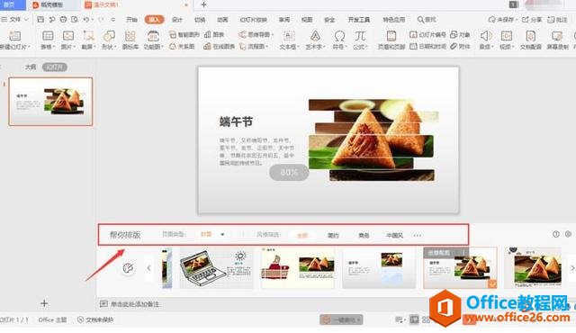Open the Developer Tools ribbon tab
This screenshot has width=576, height=333.
tap(359, 20)
